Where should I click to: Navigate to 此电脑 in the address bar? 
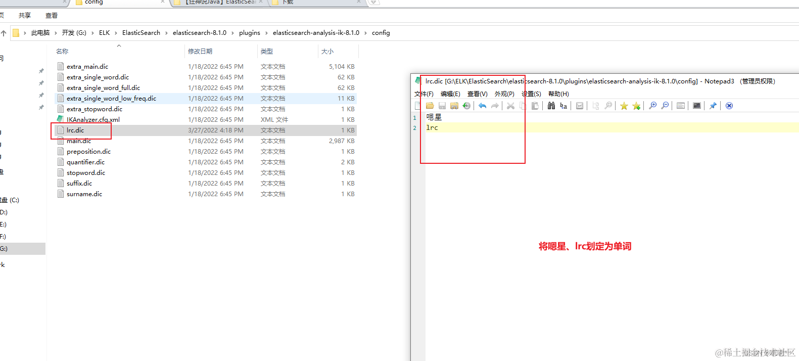point(40,33)
